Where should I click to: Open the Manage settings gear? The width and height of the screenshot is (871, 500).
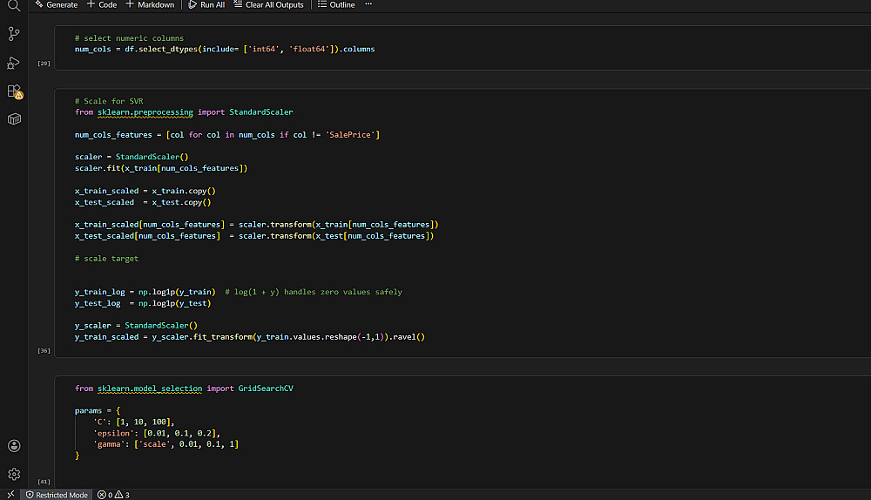14,474
